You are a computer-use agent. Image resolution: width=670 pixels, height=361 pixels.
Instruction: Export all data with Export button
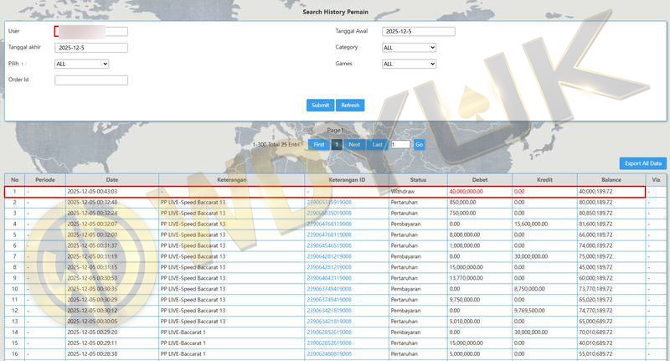coord(642,163)
